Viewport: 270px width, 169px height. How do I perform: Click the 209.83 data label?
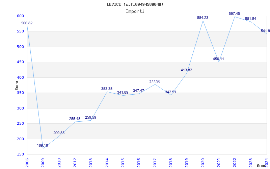coord(59,133)
